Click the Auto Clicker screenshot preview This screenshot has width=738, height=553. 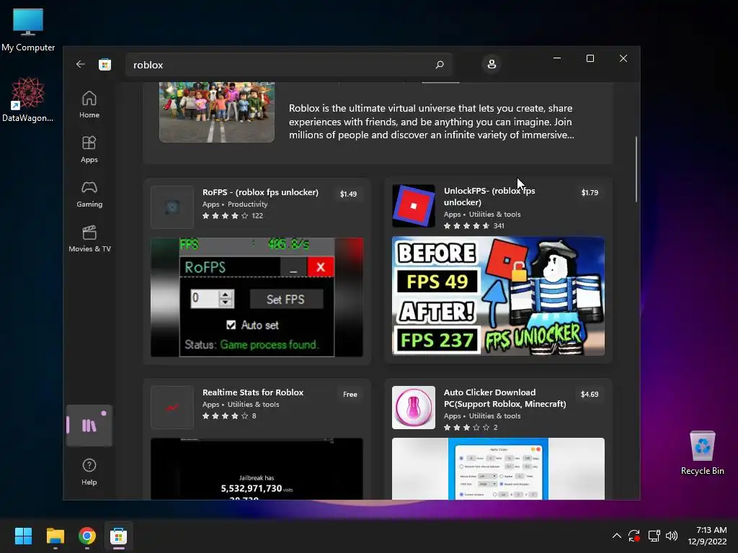point(498,468)
